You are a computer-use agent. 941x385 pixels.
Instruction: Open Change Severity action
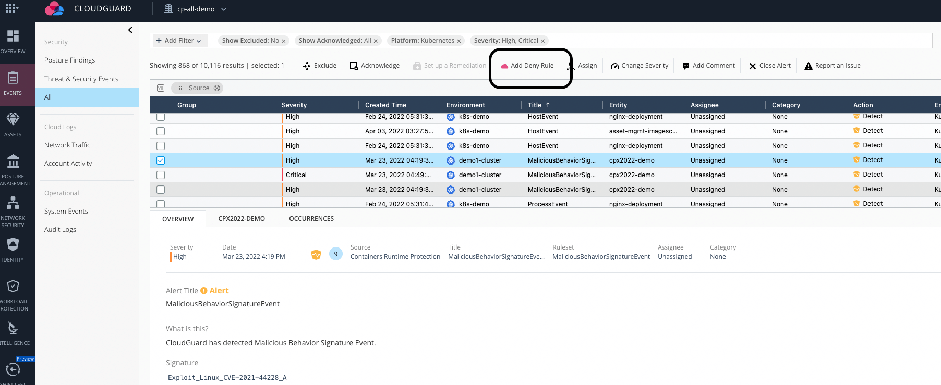(x=640, y=66)
